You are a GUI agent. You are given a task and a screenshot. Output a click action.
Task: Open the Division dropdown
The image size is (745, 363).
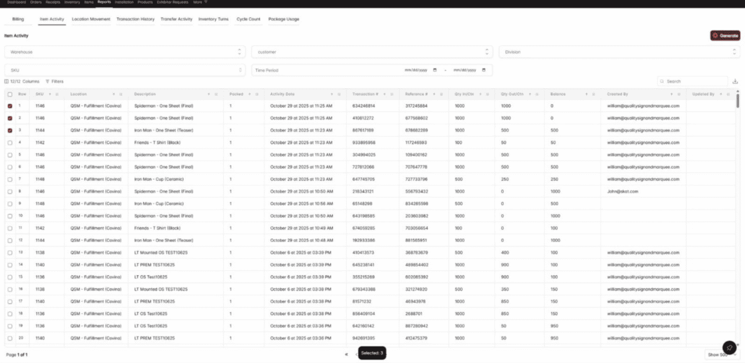[619, 52]
